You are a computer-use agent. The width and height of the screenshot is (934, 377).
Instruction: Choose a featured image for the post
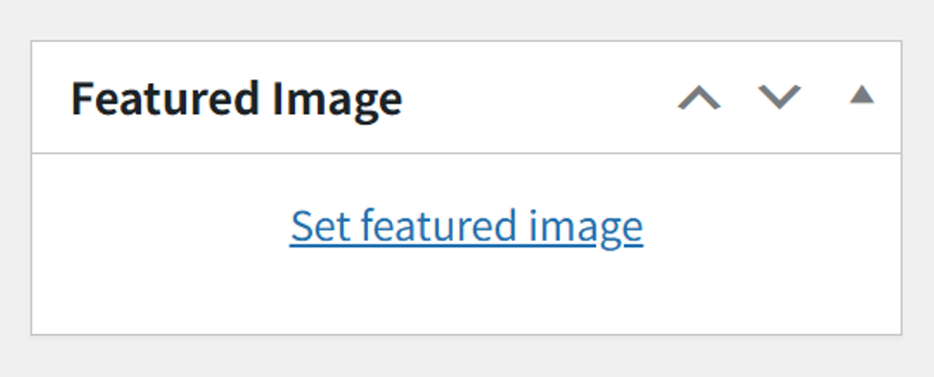click(466, 227)
